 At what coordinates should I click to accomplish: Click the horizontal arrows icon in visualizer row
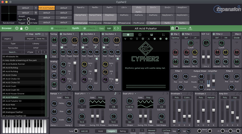(x=131, y=39)
